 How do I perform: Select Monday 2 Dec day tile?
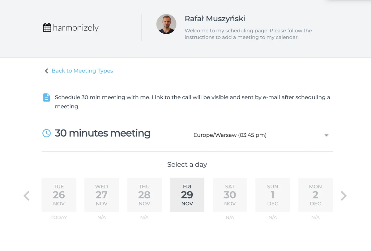315,195
